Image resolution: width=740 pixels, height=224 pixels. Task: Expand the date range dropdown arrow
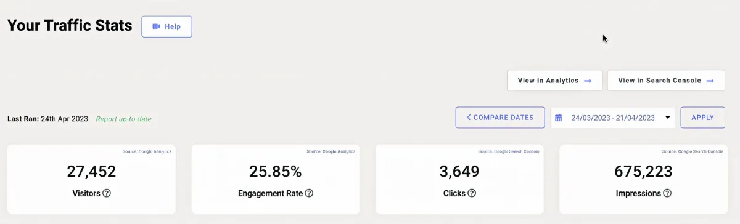667,118
